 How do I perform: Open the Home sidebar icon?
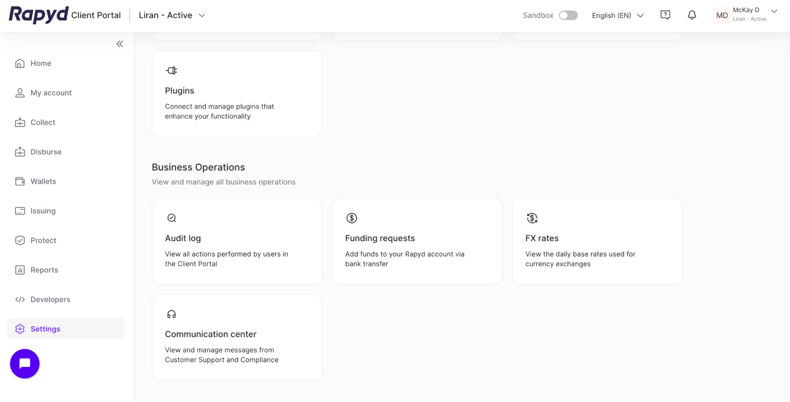20,63
